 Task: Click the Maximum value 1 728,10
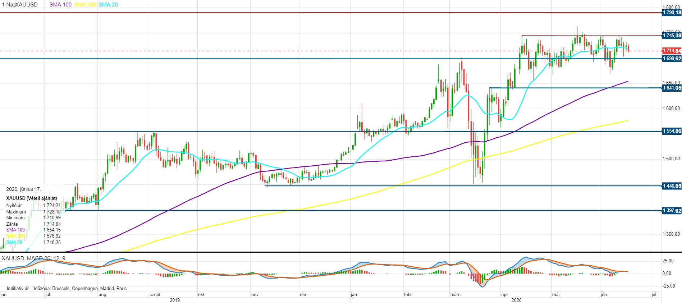pos(52,212)
